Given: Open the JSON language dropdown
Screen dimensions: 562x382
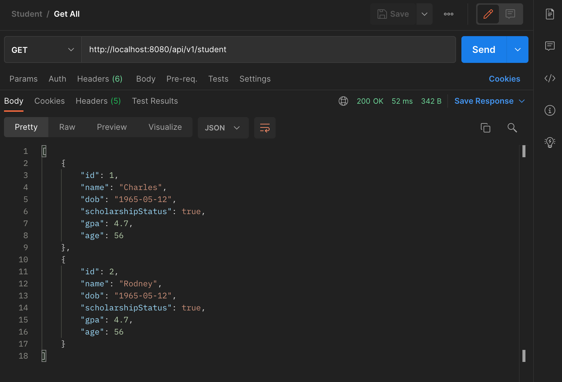Looking at the screenshot, I should (223, 128).
